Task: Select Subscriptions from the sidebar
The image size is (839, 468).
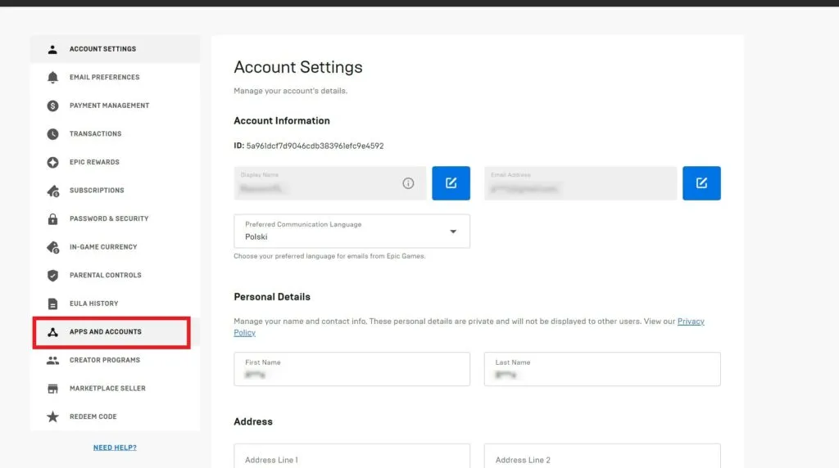Action: [97, 191]
